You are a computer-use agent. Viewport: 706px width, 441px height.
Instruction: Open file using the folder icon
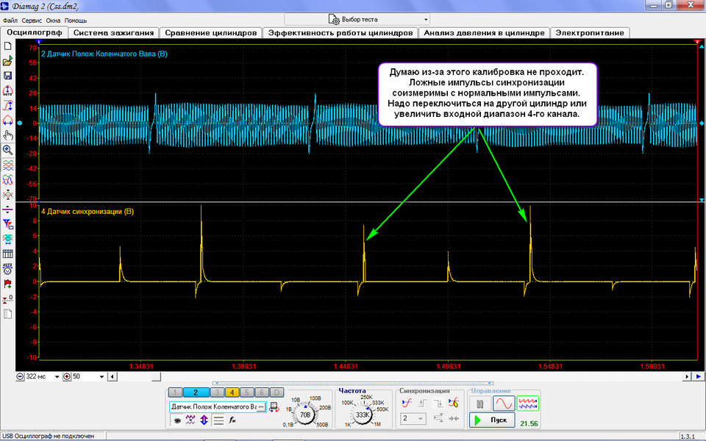7,61
